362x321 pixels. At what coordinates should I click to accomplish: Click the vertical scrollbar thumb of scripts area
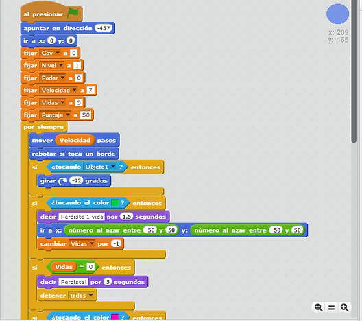point(354,71)
